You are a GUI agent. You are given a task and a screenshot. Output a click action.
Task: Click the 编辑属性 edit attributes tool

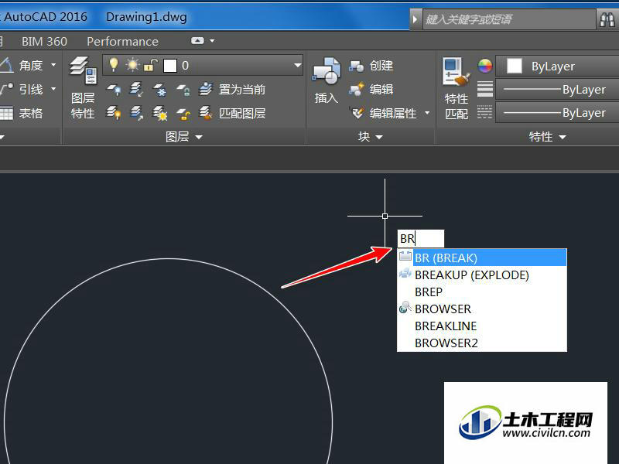click(385, 113)
